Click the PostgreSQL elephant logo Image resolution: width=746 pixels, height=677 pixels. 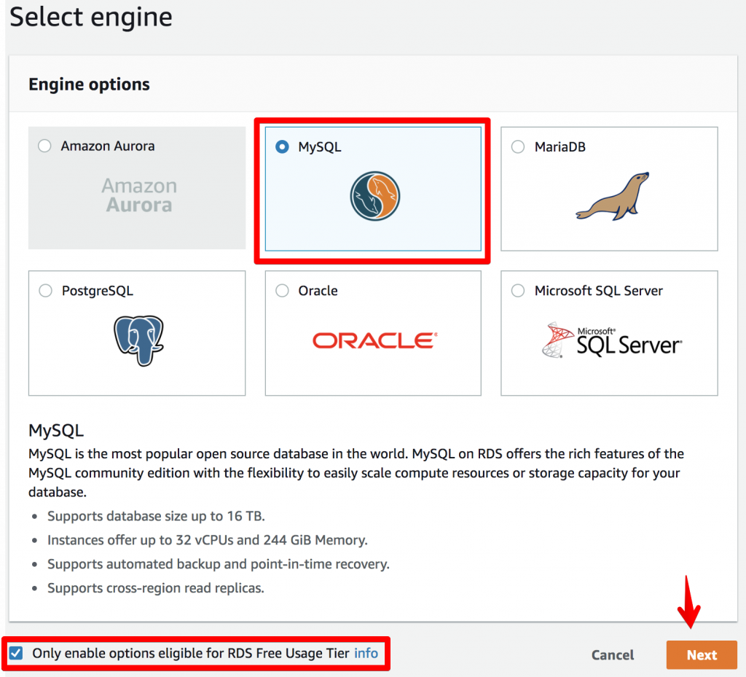pos(138,340)
